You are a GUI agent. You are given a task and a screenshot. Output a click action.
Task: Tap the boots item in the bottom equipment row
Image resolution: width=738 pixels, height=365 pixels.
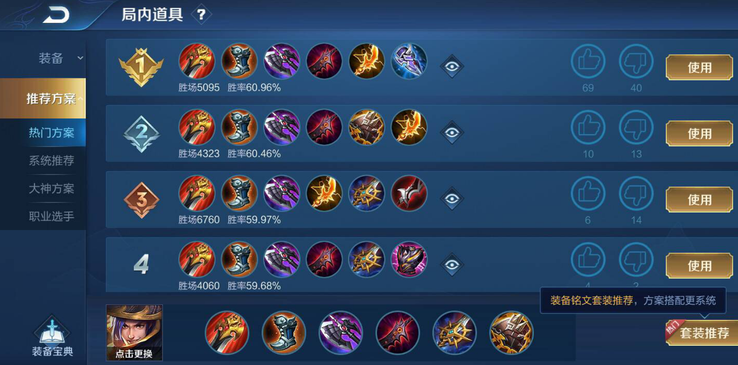[x=284, y=333]
